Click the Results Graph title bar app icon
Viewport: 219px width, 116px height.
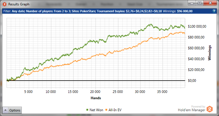pos(5,4)
